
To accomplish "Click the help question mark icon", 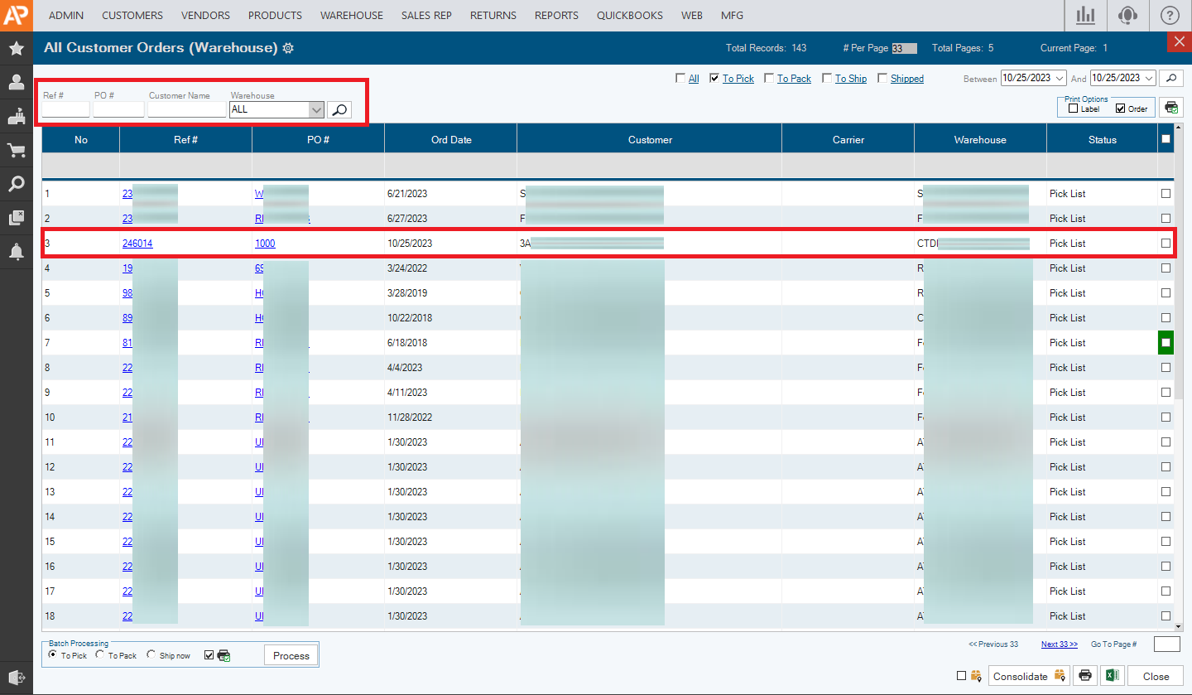I will (x=1170, y=15).
